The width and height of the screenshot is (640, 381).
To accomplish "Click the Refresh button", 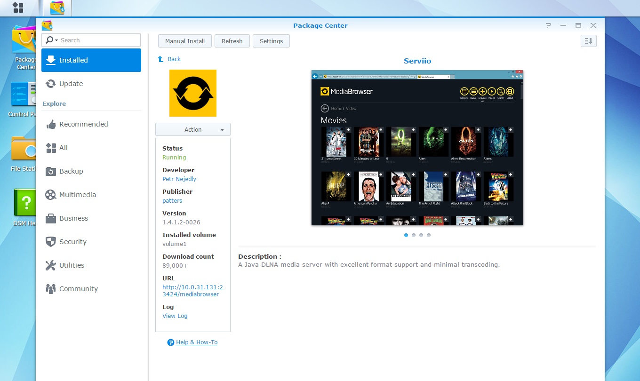I will (232, 41).
